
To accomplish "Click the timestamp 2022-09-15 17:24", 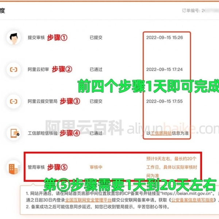I will tap(164, 69).
